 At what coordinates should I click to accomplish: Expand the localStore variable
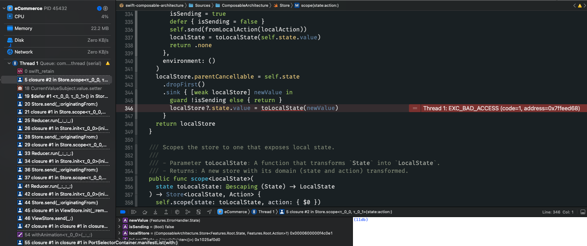(x=119, y=233)
